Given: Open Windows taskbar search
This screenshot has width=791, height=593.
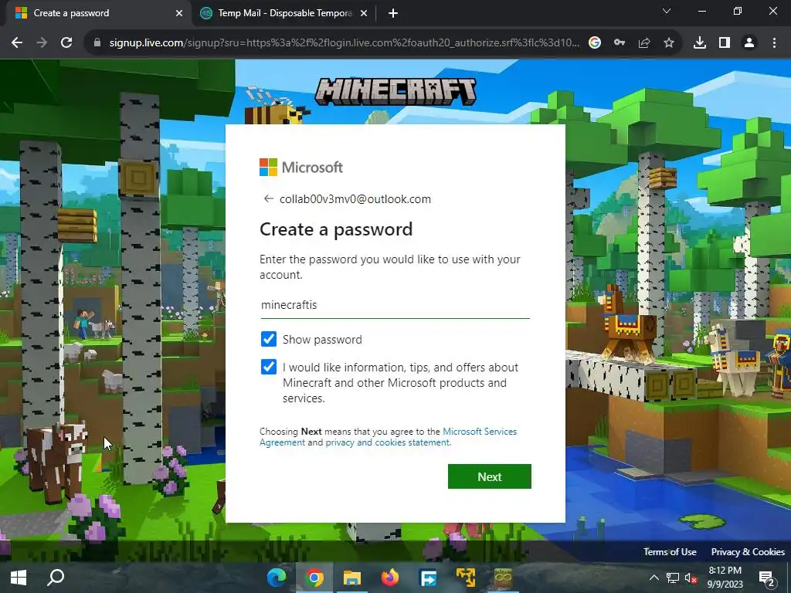Looking at the screenshot, I should pos(56,578).
